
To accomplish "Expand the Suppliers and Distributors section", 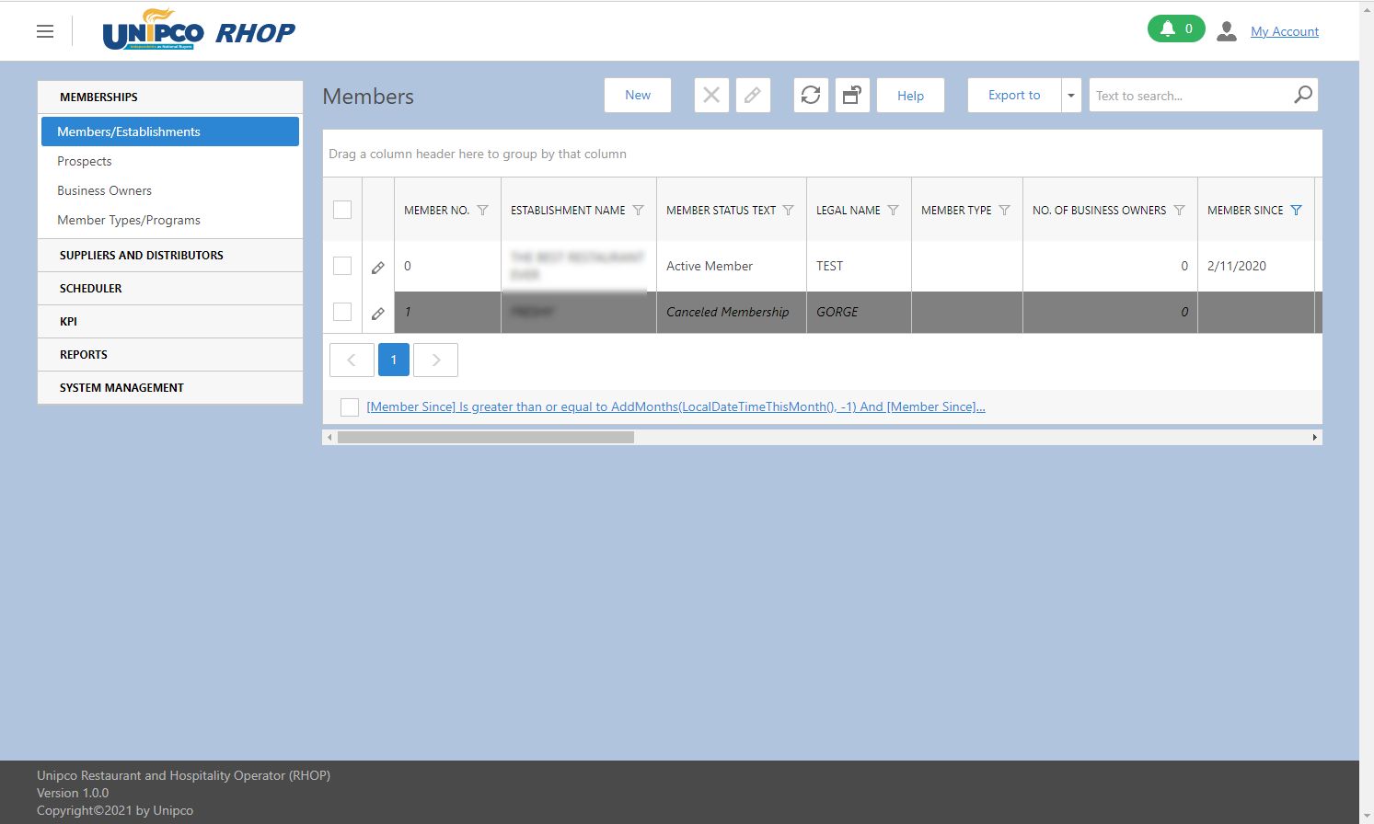I will pos(142,256).
